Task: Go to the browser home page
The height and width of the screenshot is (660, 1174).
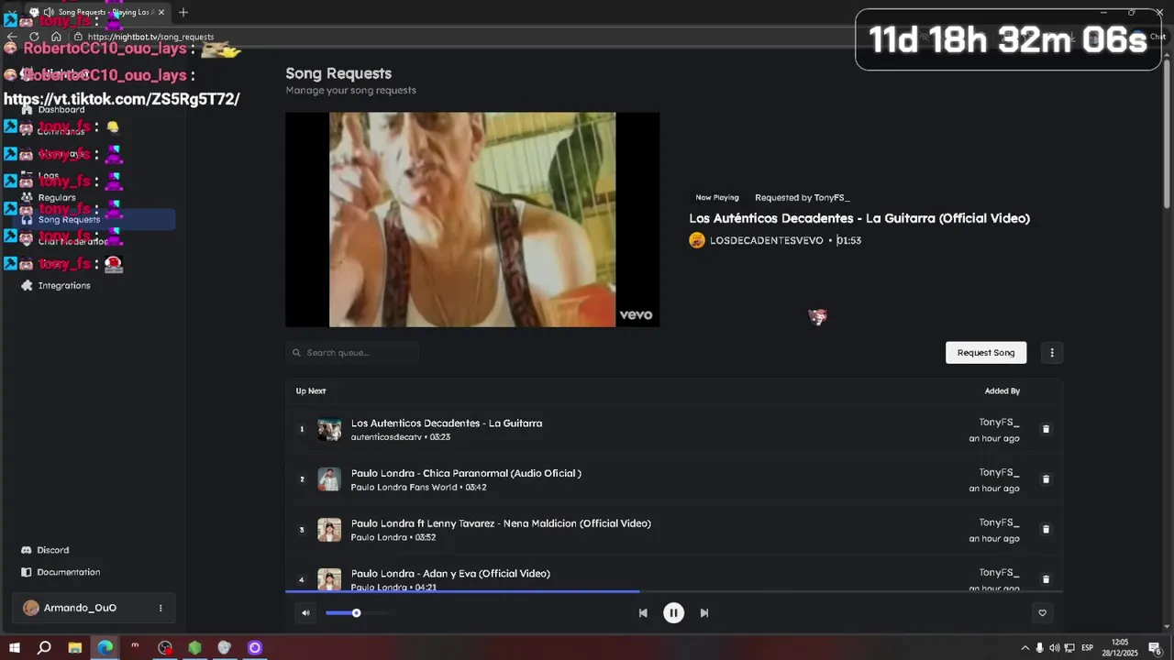Action: coord(56,37)
